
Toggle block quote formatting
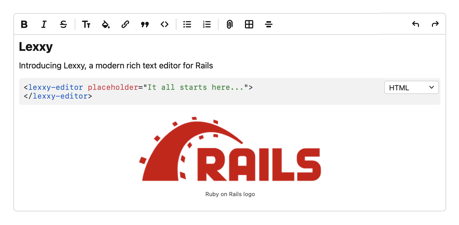coord(145,24)
